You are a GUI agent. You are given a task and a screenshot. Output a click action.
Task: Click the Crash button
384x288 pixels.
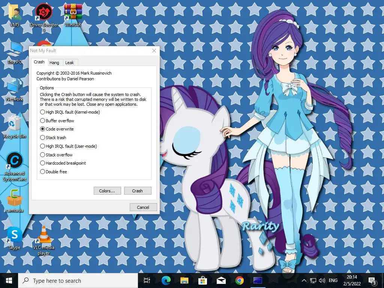pos(137,191)
